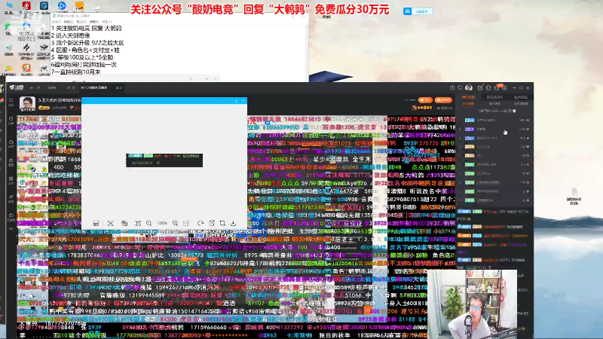Click the copy icon in the image viewer toolbar
603x339 pixels.
coord(124,223)
